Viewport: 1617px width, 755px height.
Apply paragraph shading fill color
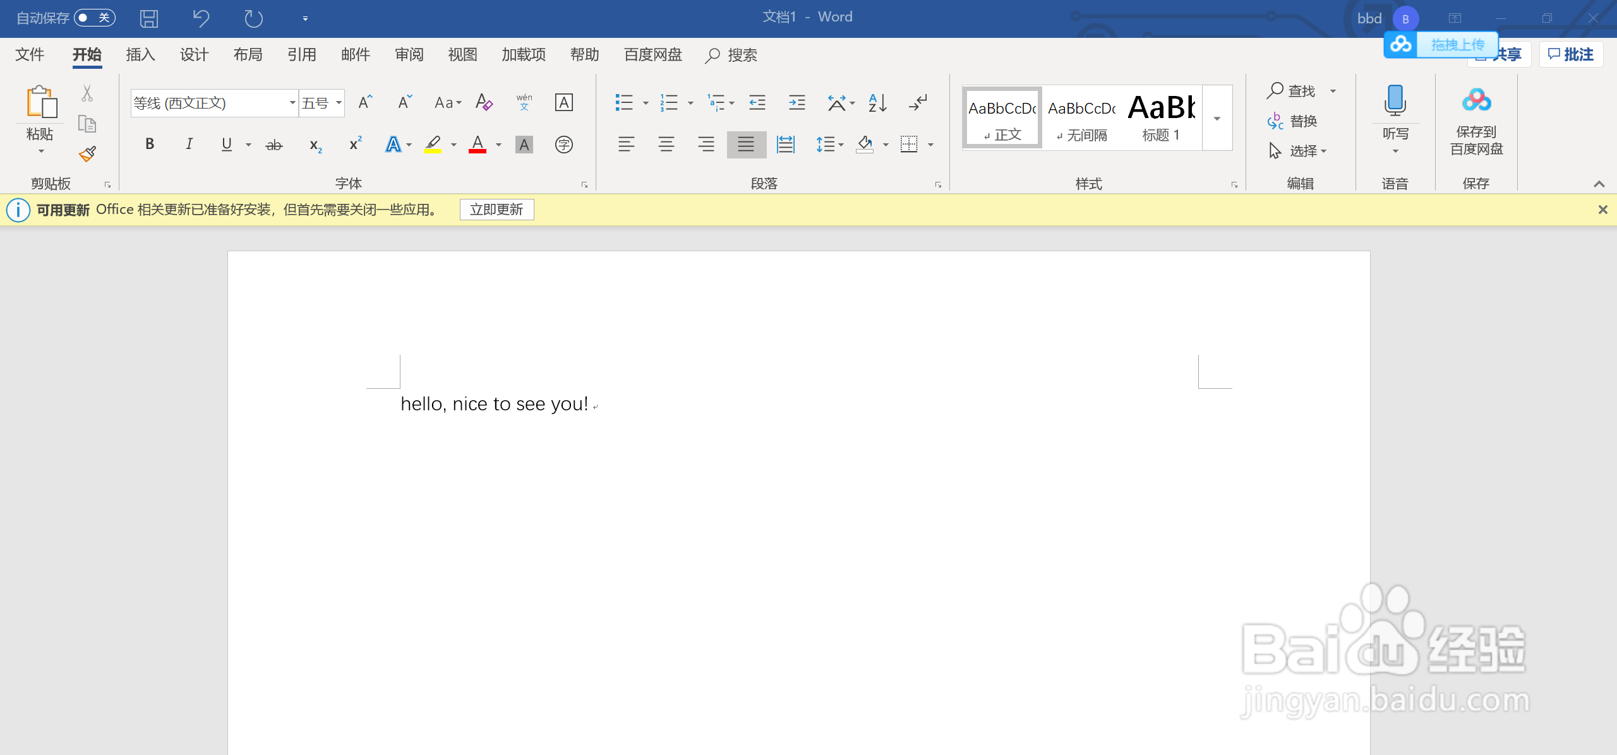864,145
